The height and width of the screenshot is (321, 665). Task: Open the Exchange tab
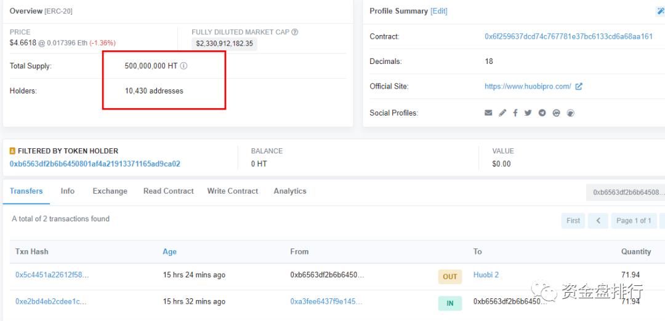pyautogui.click(x=110, y=191)
